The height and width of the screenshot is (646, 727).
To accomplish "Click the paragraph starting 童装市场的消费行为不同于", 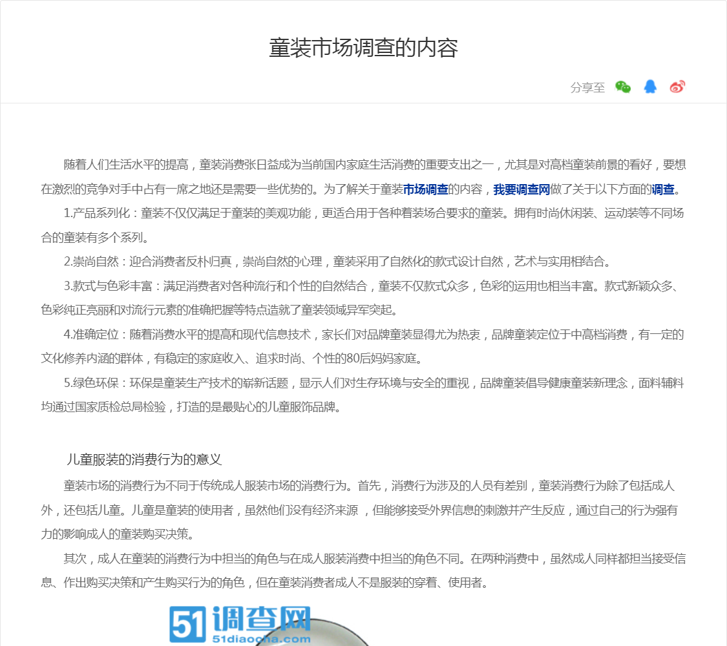I will [359, 510].
